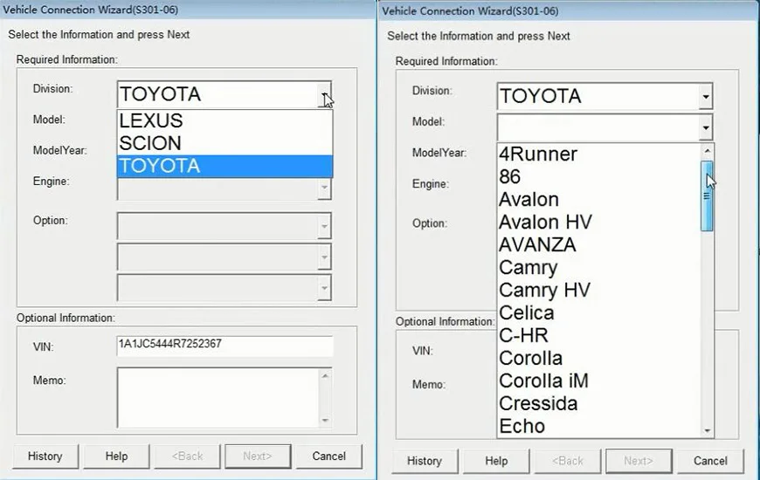
Task: Open Engine dropdown arrow in left window
Action: pos(324,188)
